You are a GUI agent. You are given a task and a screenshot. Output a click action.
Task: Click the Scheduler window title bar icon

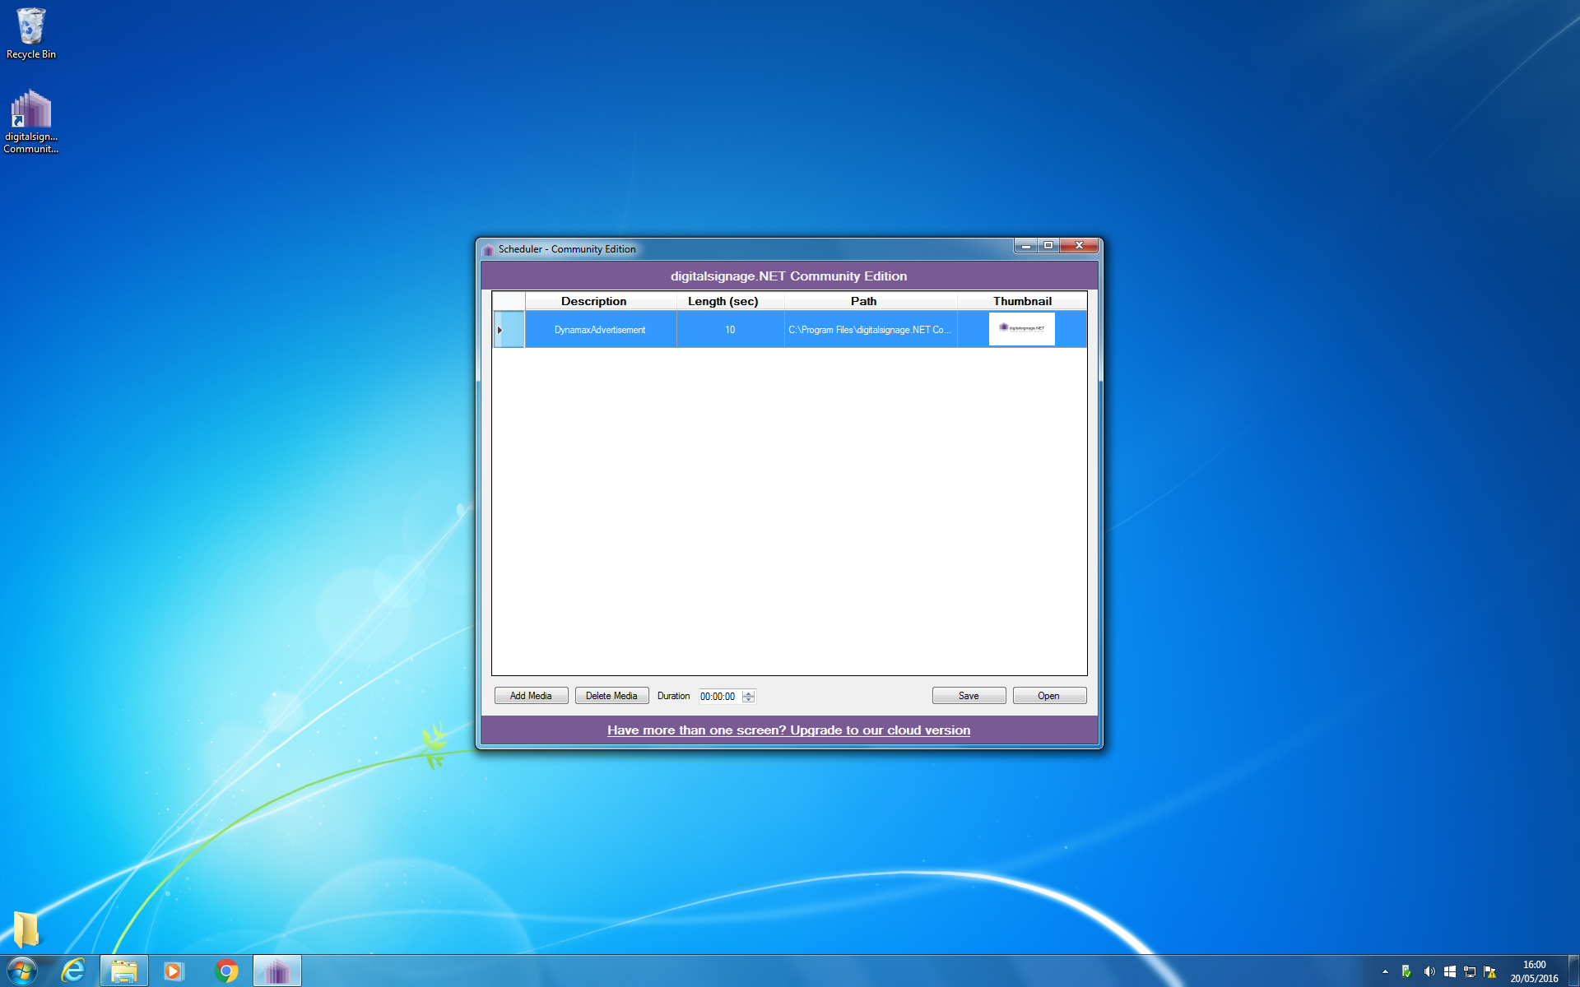click(x=489, y=249)
